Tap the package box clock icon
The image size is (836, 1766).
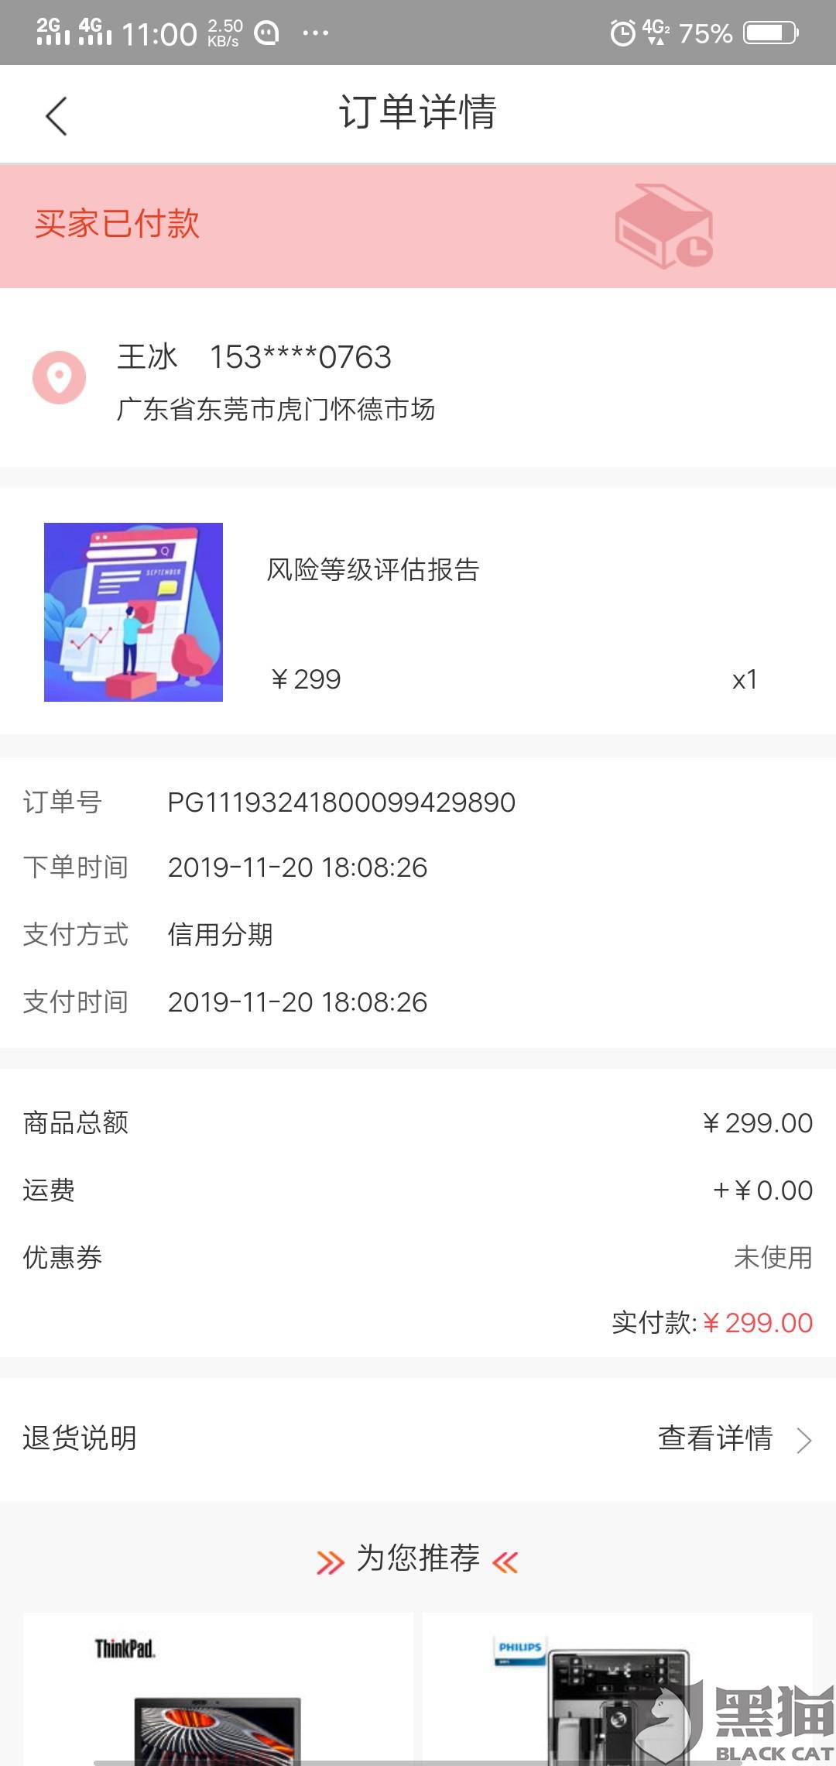point(664,226)
